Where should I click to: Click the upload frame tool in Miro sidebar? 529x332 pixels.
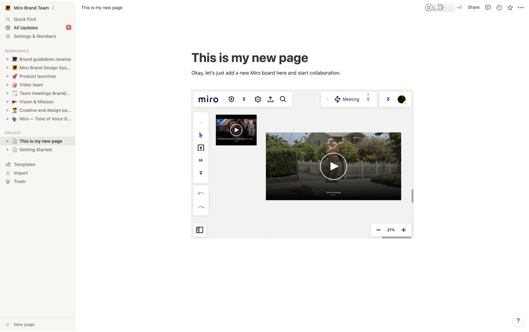pyautogui.click(x=201, y=148)
